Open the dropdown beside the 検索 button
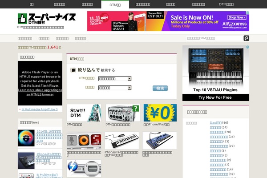Viewport: 267px width, 178px height. coord(115,88)
